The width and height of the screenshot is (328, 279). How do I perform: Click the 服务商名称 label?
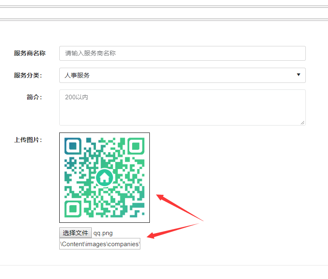coord(30,53)
